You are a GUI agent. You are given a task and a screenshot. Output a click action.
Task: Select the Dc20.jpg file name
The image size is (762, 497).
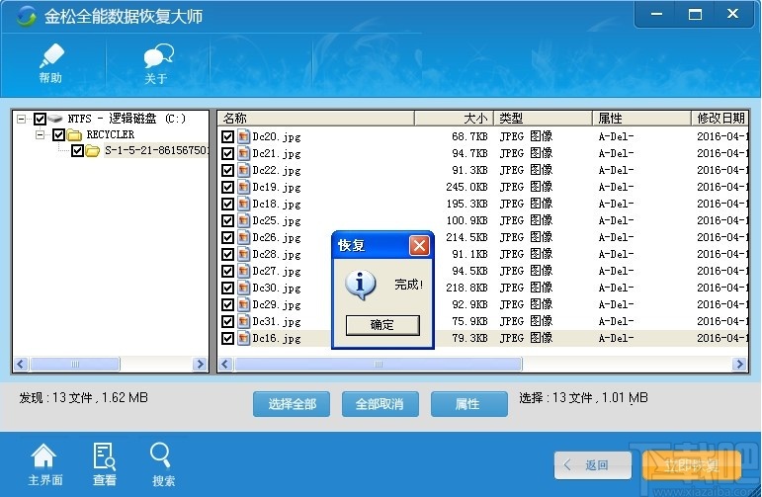point(277,137)
